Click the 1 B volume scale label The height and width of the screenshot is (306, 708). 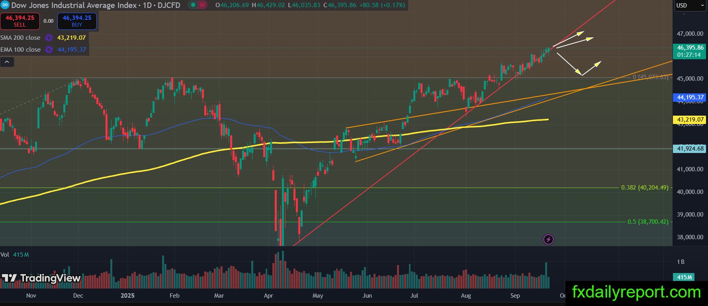click(681, 262)
